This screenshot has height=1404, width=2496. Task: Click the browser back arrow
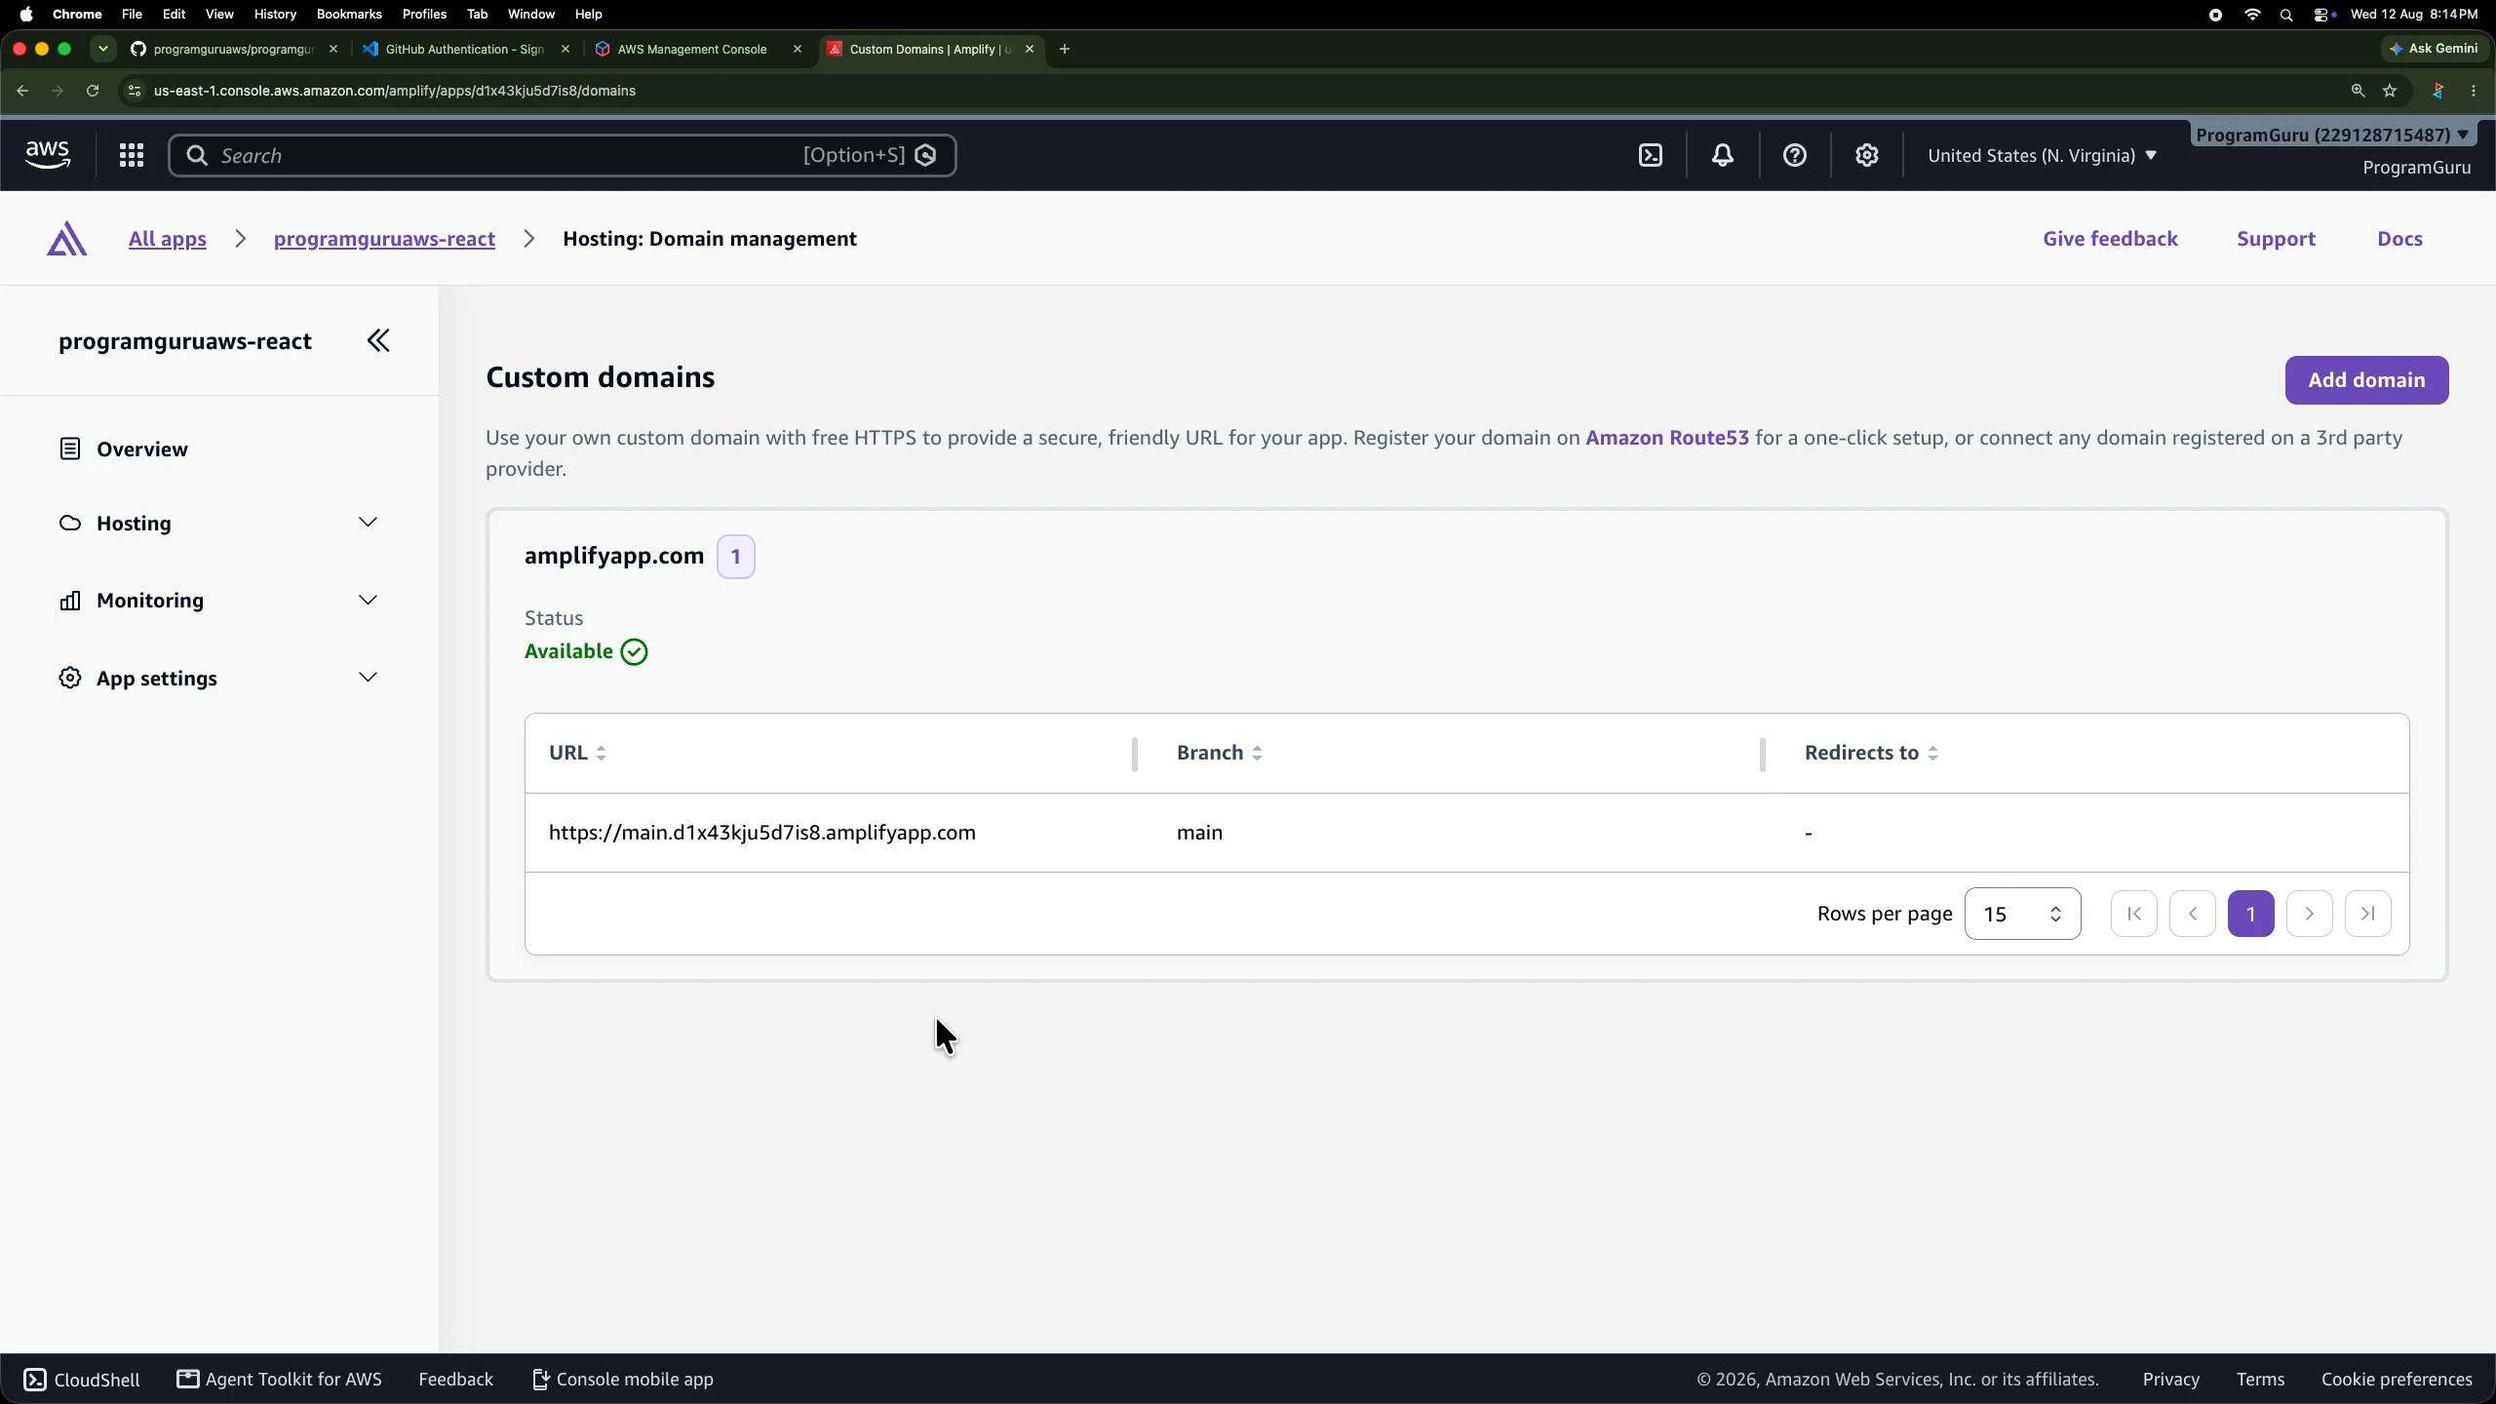(x=22, y=91)
